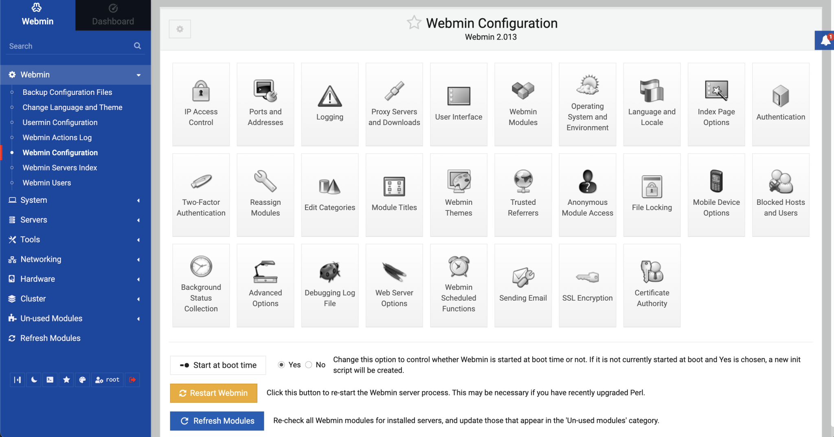Open Blocked Hosts and Users settings

(780, 195)
